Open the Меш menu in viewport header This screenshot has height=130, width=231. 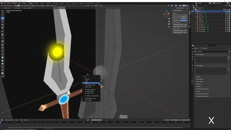(x=38, y=6)
